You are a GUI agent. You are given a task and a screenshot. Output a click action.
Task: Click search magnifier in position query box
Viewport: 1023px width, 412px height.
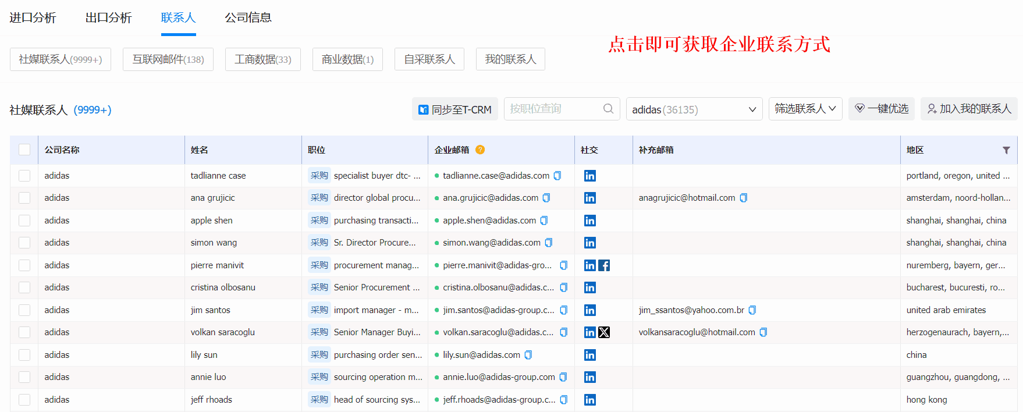pyautogui.click(x=608, y=109)
